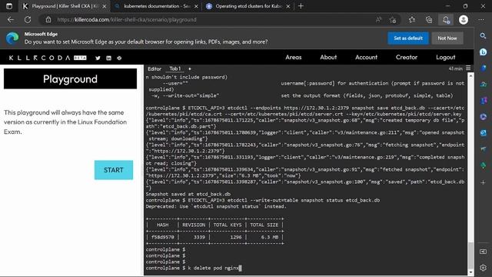Open the About page
The height and width of the screenshot is (277, 492).
[x=328, y=57]
